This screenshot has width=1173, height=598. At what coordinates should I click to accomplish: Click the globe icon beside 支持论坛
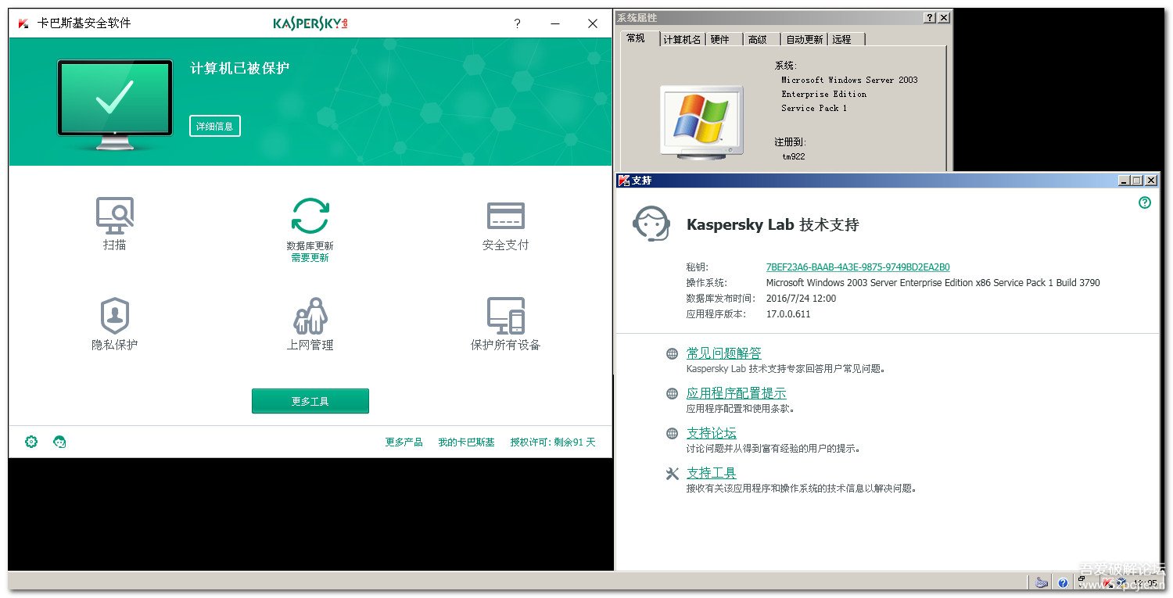672,433
